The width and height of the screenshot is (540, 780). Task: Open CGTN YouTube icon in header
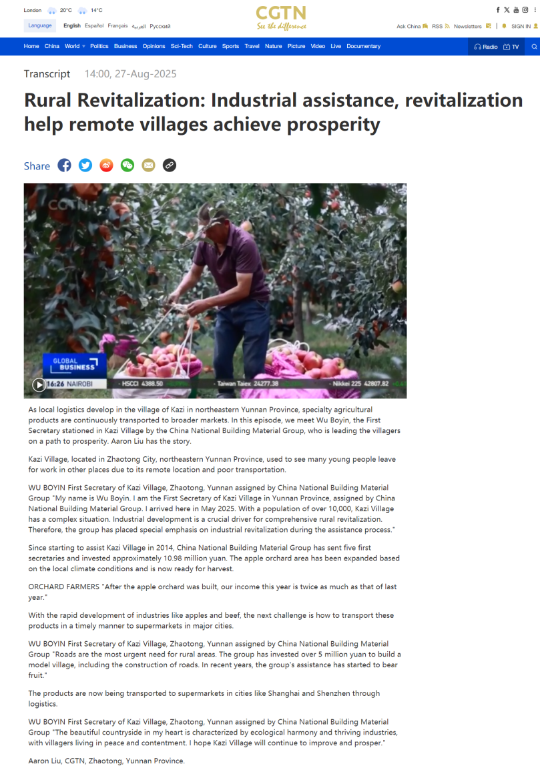pos(516,10)
